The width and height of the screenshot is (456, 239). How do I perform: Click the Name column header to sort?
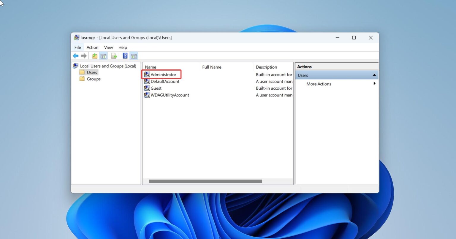pyautogui.click(x=150, y=67)
